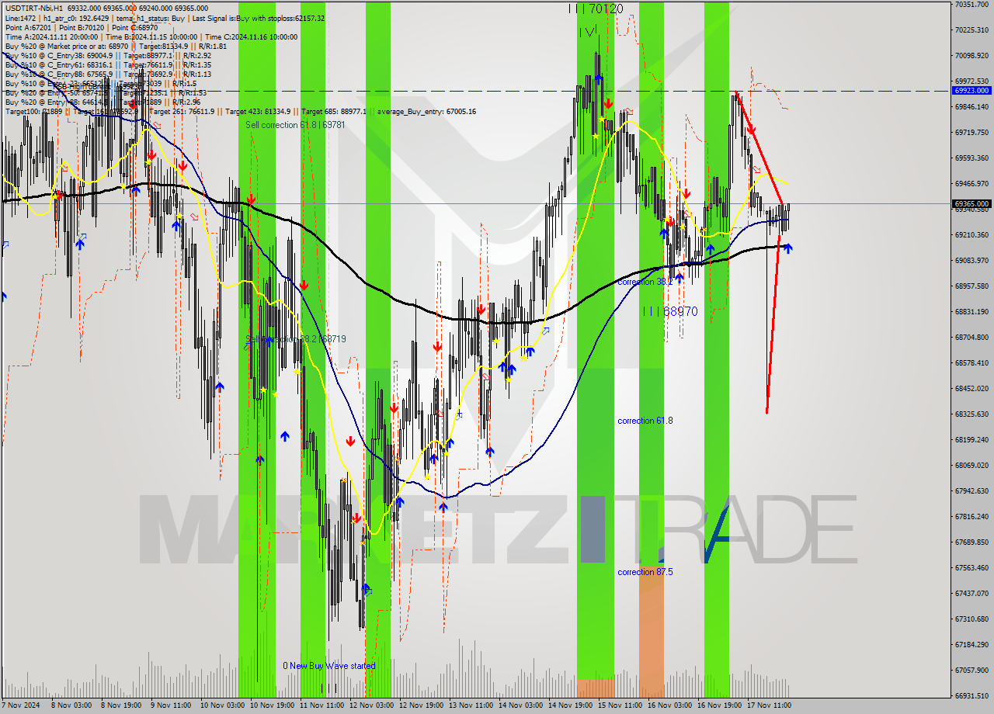
Task: Click the 69365.000 current price tag
Action: [971, 203]
